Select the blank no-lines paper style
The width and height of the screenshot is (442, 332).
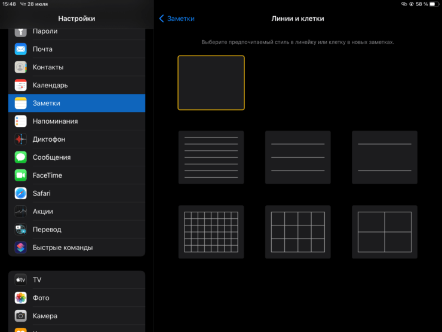[211, 83]
